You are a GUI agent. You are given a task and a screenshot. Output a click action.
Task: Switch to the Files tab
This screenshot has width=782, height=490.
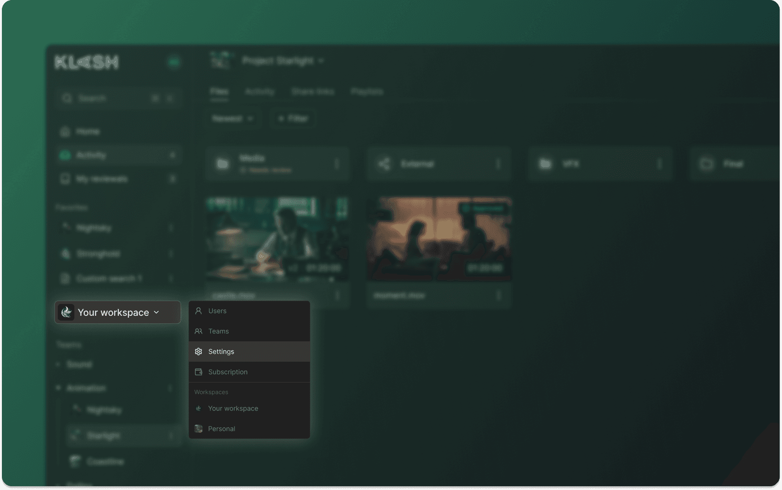pyautogui.click(x=219, y=91)
